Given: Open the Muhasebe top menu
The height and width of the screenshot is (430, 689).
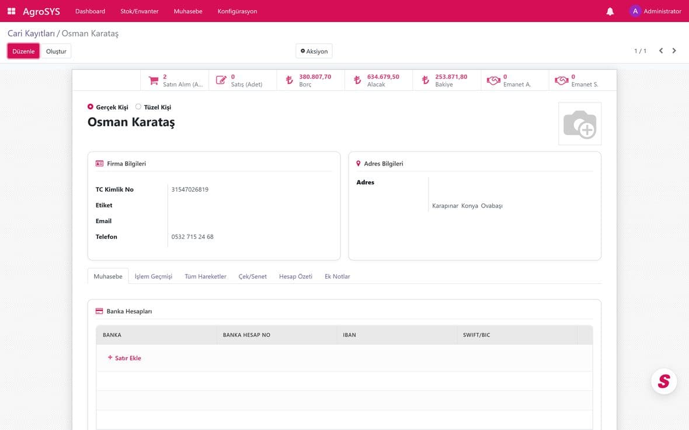Looking at the screenshot, I should 188,11.
